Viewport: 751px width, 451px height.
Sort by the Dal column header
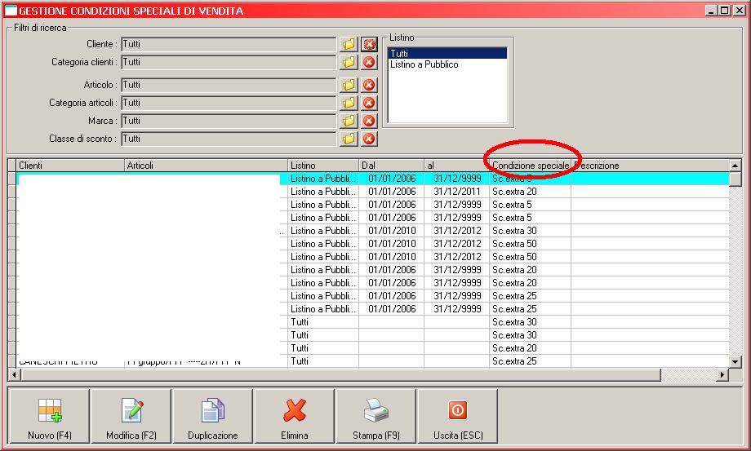click(x=391, y=166)
